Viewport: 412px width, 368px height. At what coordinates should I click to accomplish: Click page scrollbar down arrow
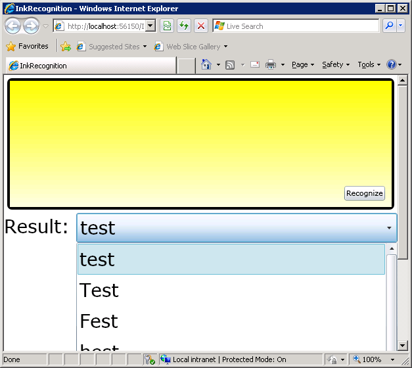(x=403, y=346)
